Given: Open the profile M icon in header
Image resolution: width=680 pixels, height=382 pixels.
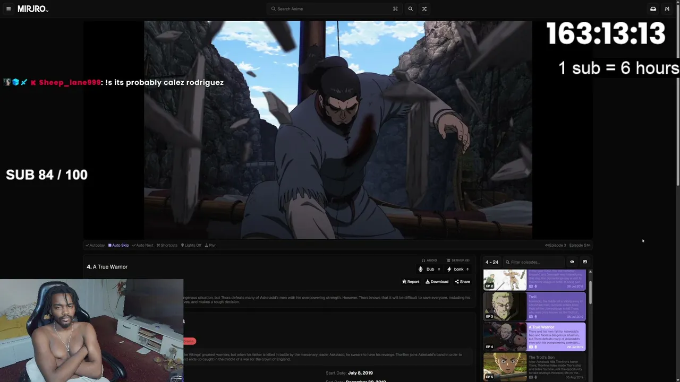Looking at the screenshot, I should click(x=667, y=9).
